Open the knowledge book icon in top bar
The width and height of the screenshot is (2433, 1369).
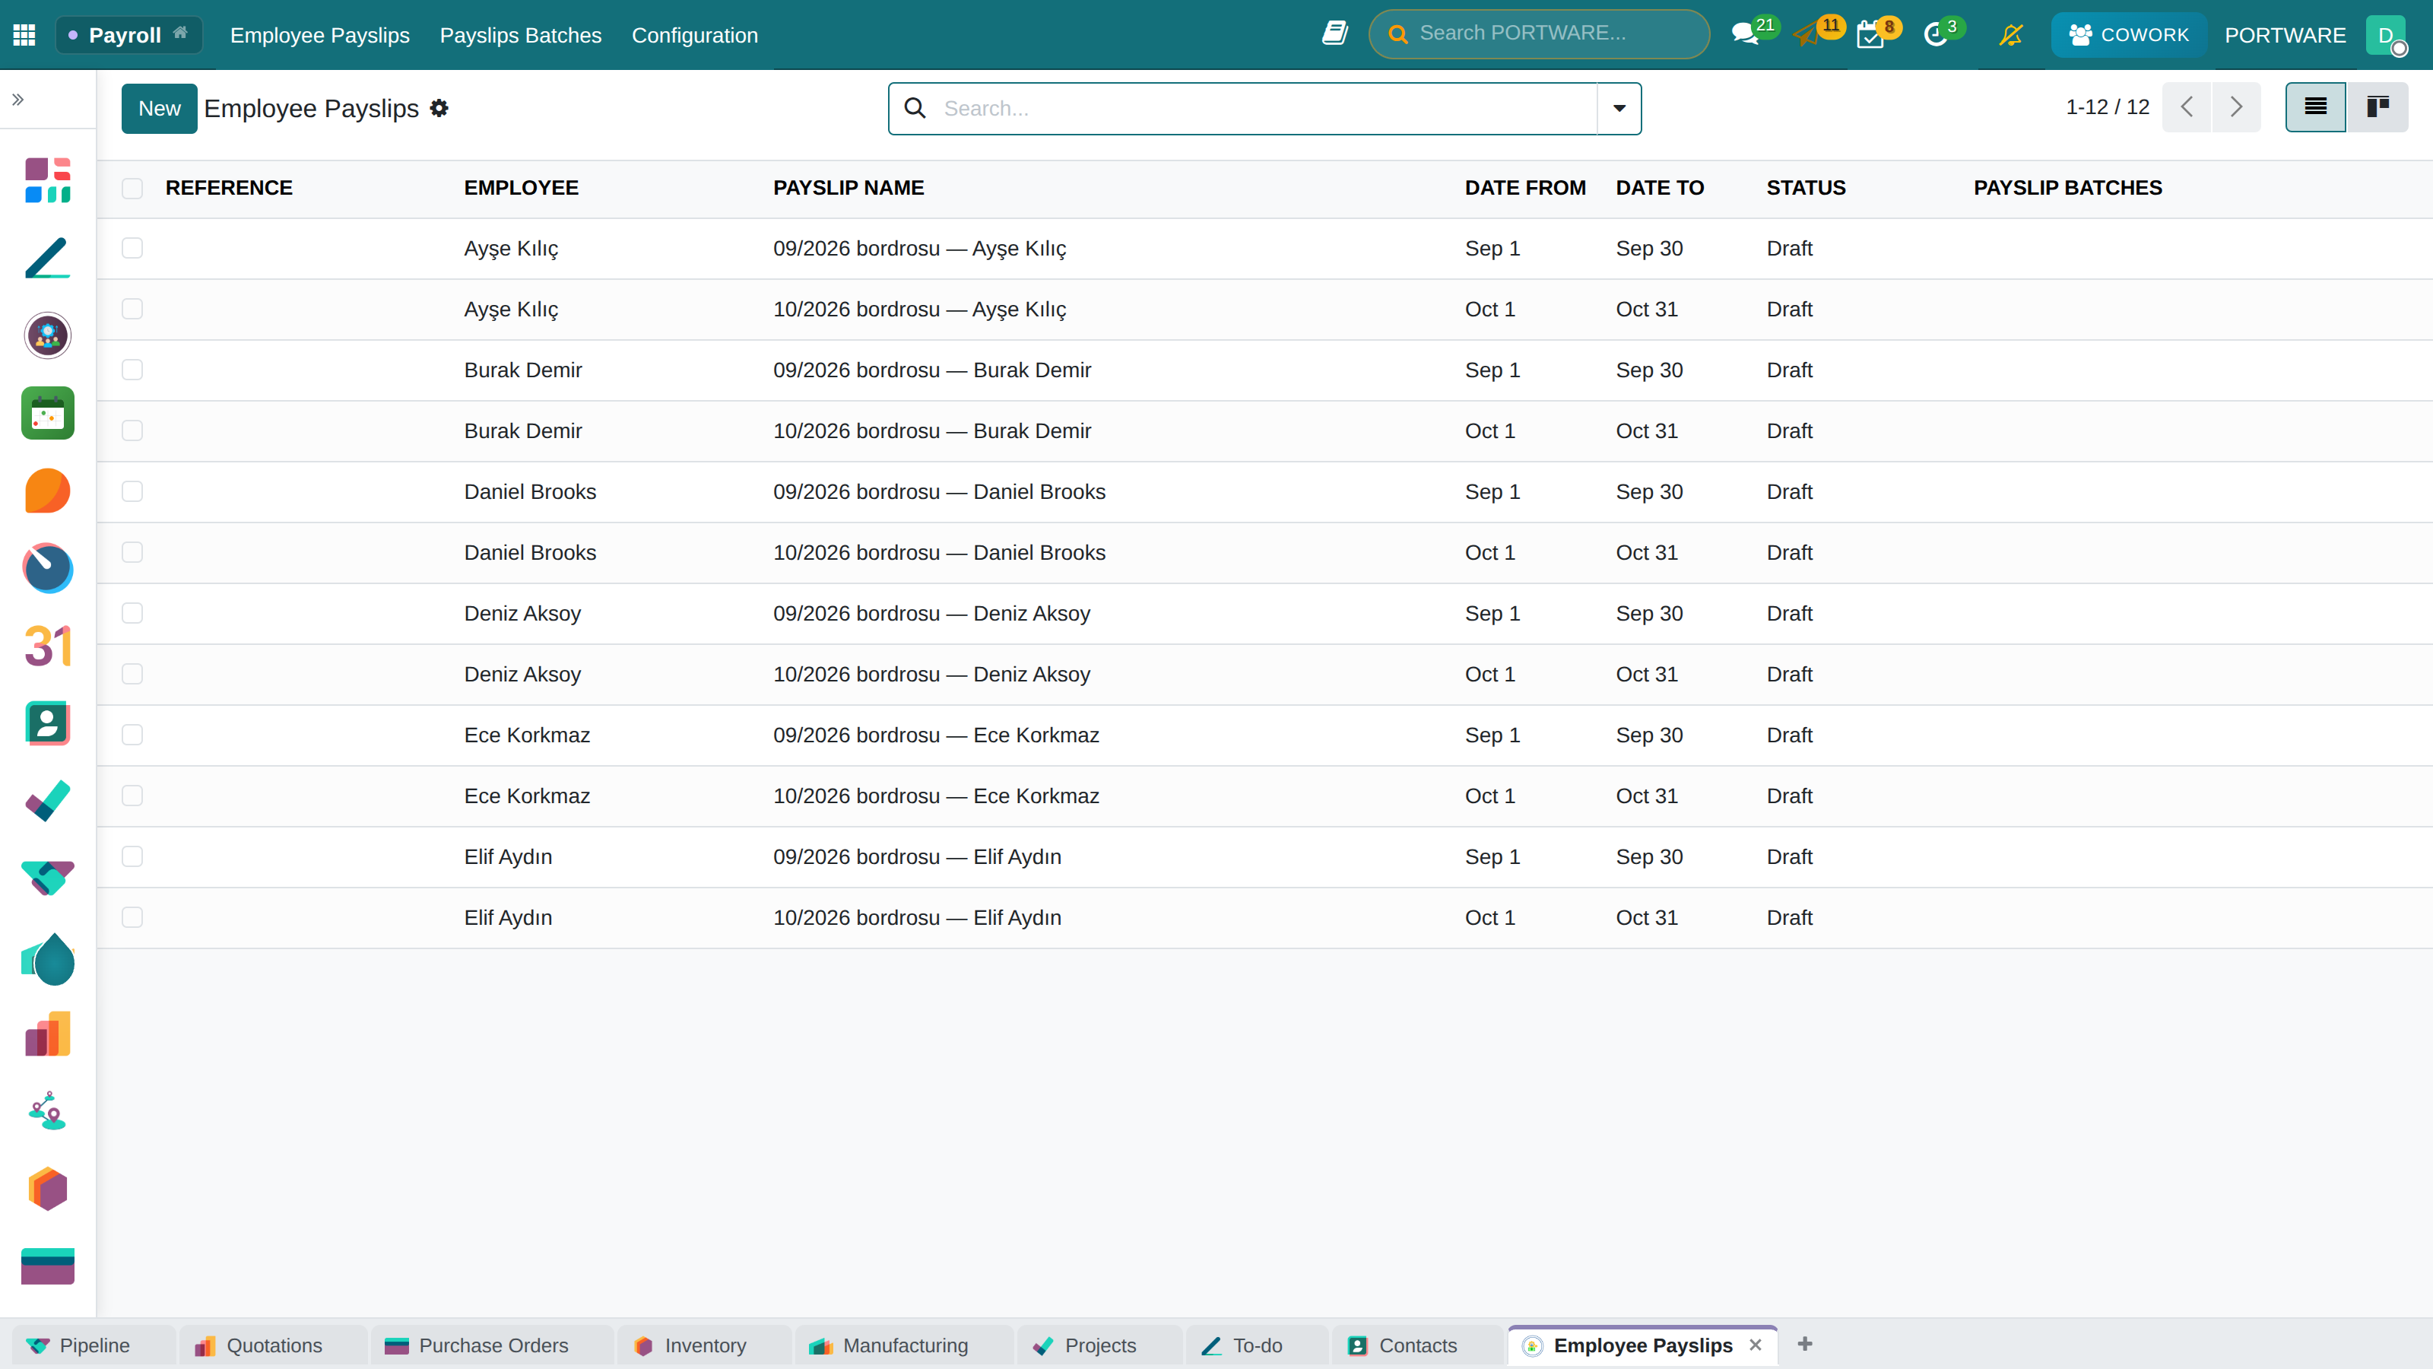1334,34
